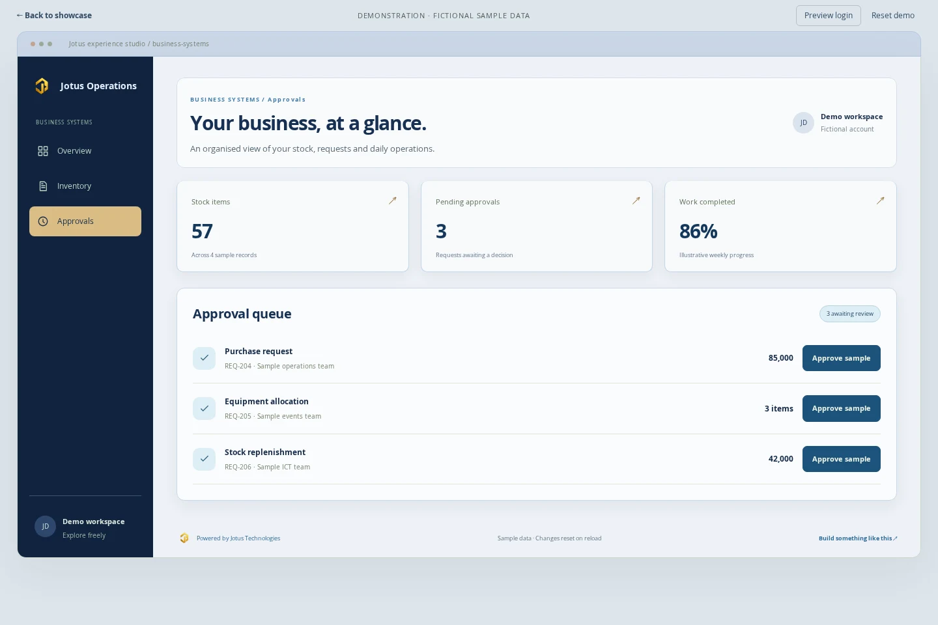Click the Work completed value 86%
Screen dimensions: 938x625
698,232
